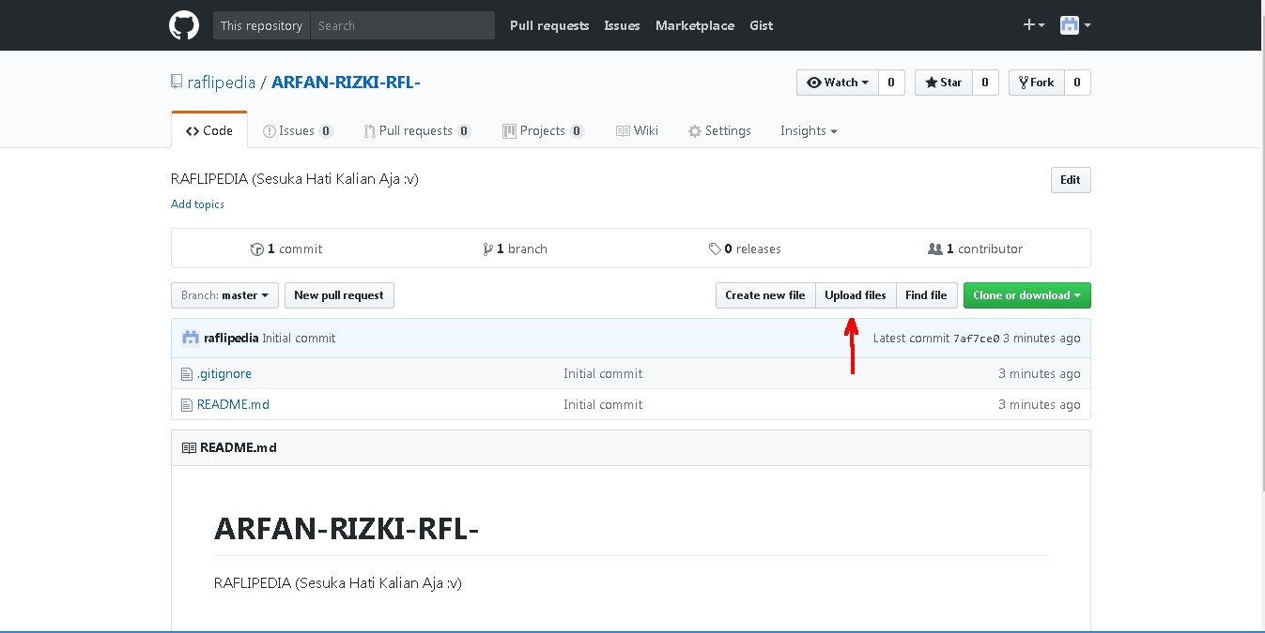Toggle Watch status for this repository

pyautogui.click(x=835, y=83)
